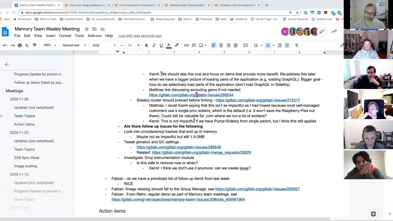Open the issues/255927 link
Viewport: 393px width, 221px height.
257,189
